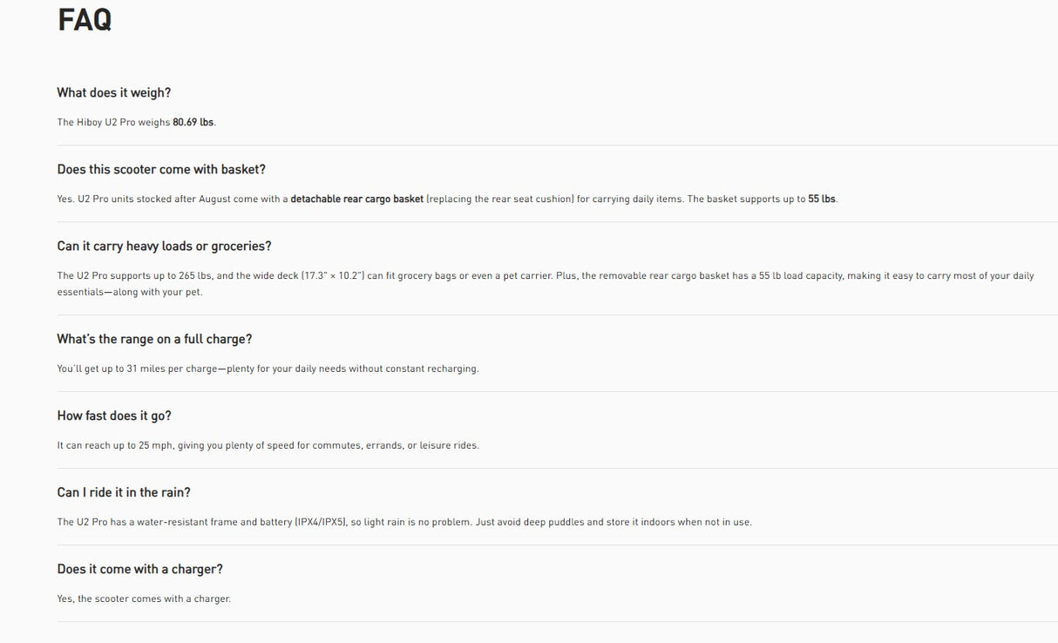Click the bold '55 lbs' basket capacity
This screenshot has height=643, width=1058.
(x=822, y=199)
